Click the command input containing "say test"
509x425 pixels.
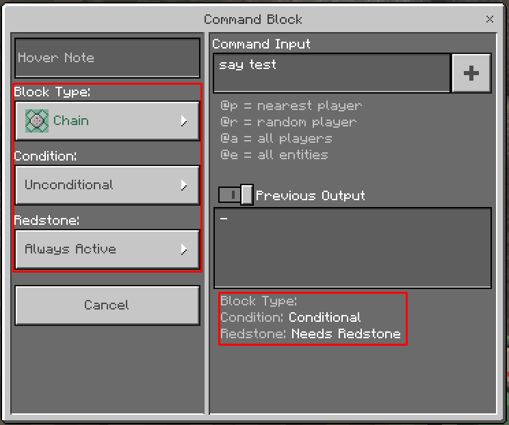point(332,73)
